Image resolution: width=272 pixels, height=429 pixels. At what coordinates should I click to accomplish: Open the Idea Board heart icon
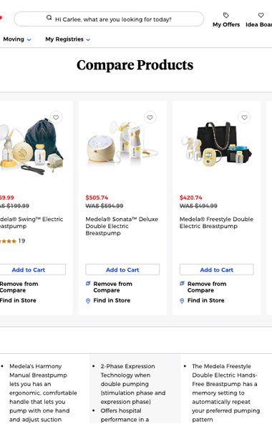(261, 15)
